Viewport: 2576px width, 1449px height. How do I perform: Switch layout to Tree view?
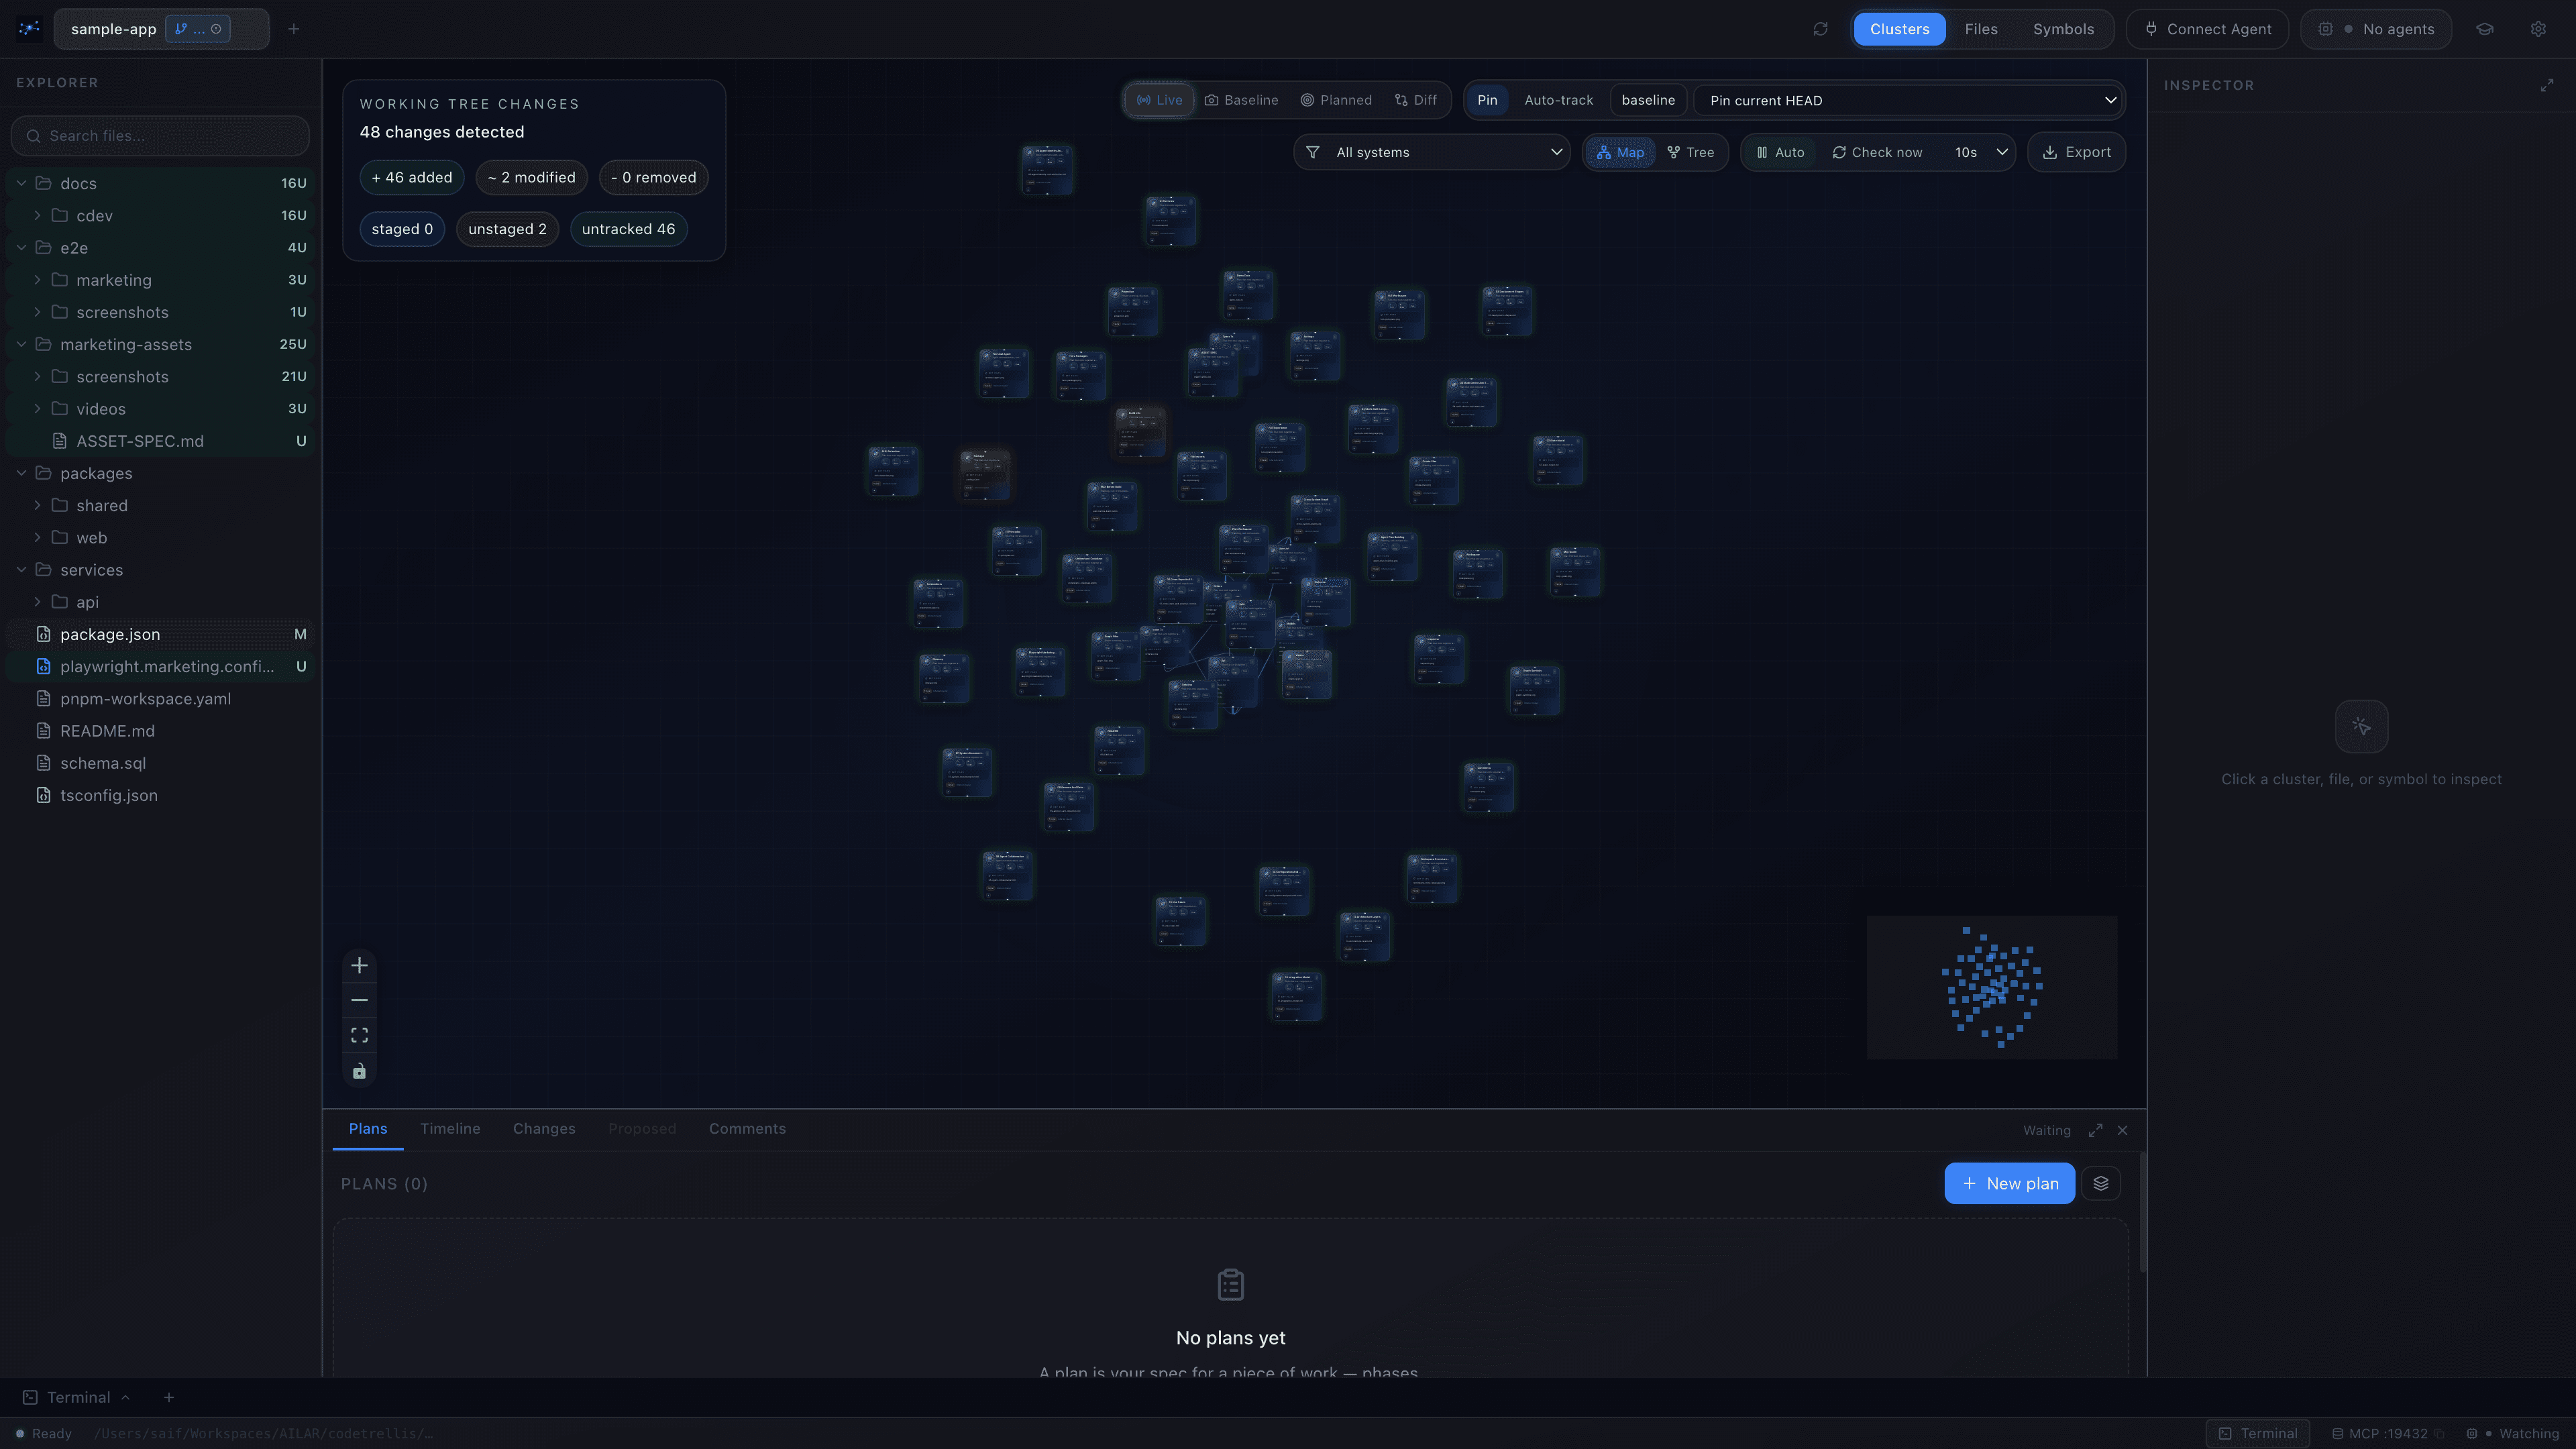point(1690,152)
